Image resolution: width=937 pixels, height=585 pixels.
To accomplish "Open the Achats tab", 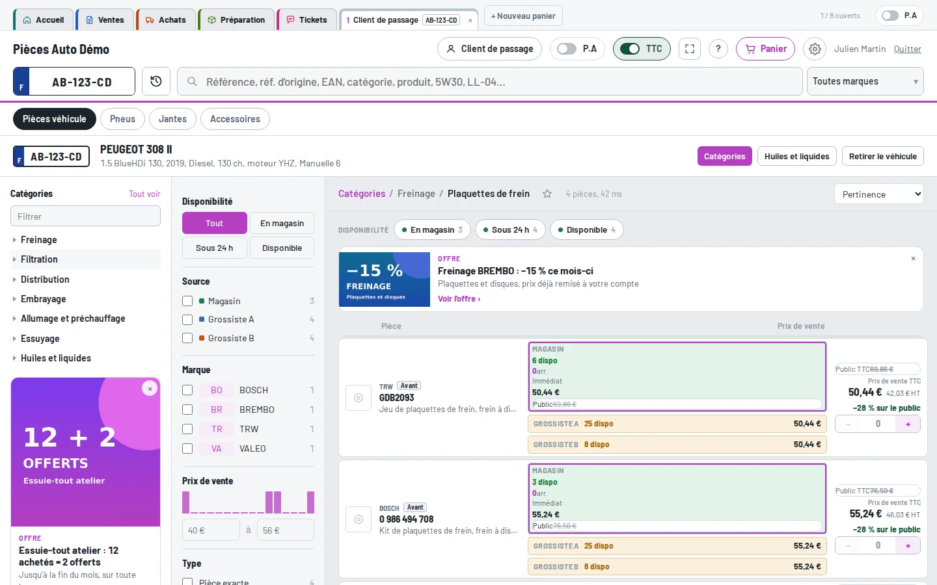I will pyautogui.click(x=166, y=19).
